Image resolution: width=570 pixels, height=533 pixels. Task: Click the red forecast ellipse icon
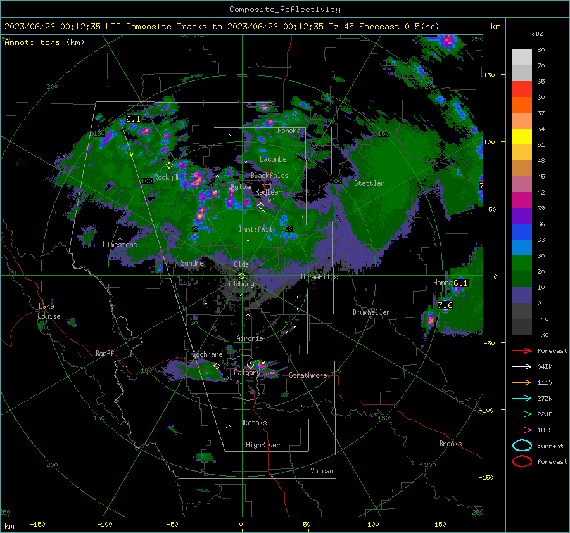pyautogui.click(x=522, y=461)
